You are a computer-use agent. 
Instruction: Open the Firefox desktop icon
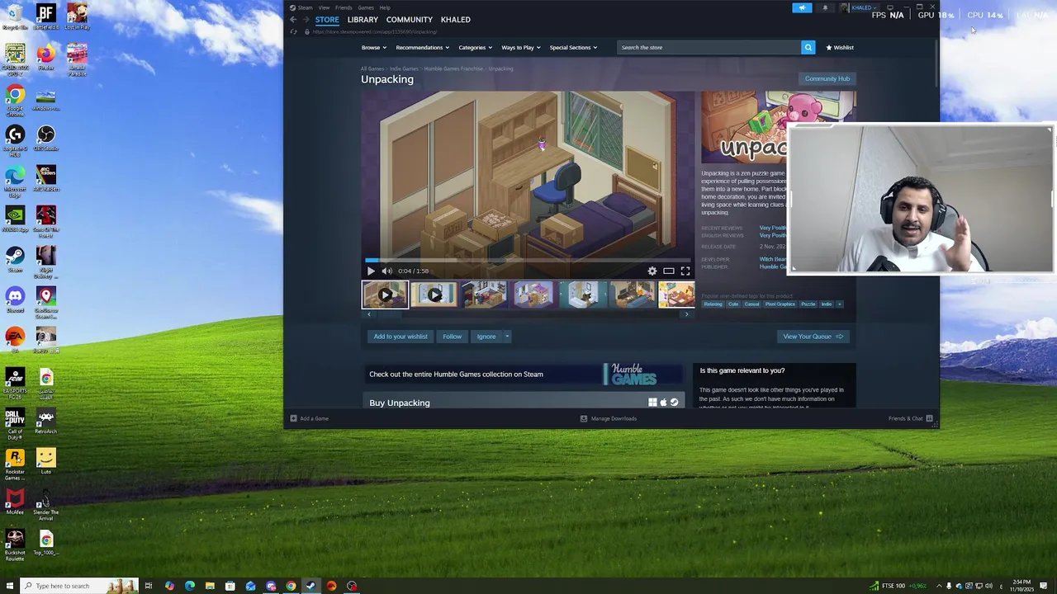coord(46,58)
